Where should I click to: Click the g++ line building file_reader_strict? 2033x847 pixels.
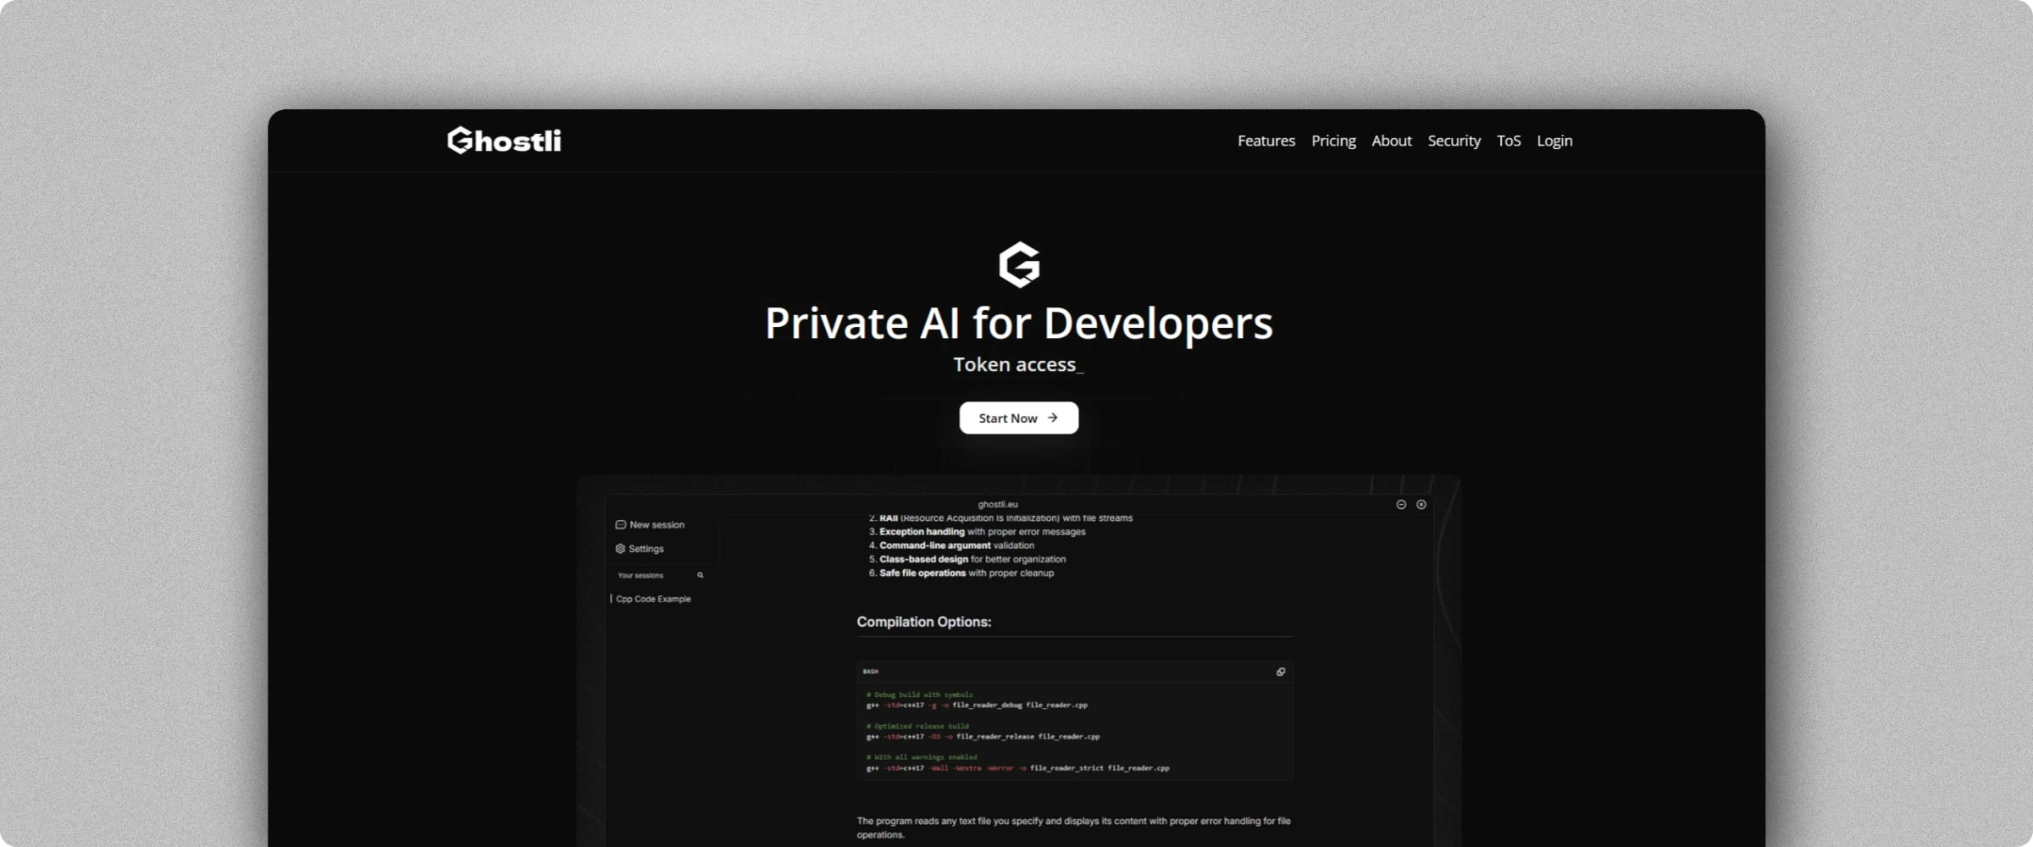pos(1017,768)
